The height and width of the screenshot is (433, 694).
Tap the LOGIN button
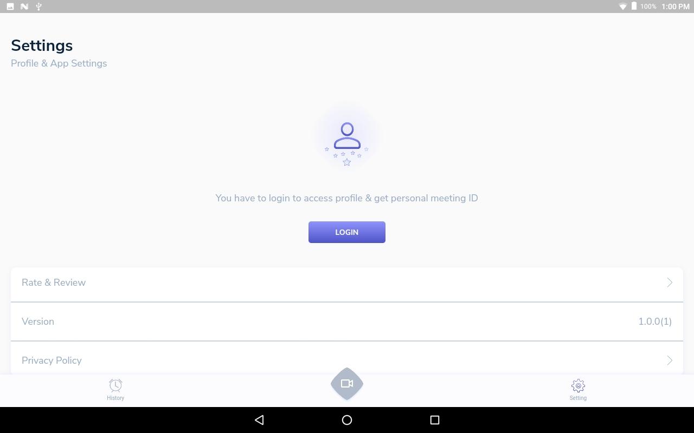coord(347,232)
